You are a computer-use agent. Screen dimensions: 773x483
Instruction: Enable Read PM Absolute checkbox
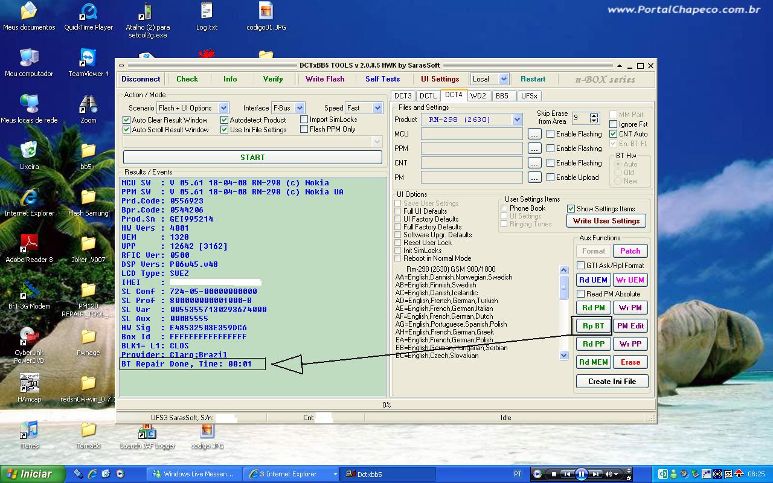click(x=580, y=294)
